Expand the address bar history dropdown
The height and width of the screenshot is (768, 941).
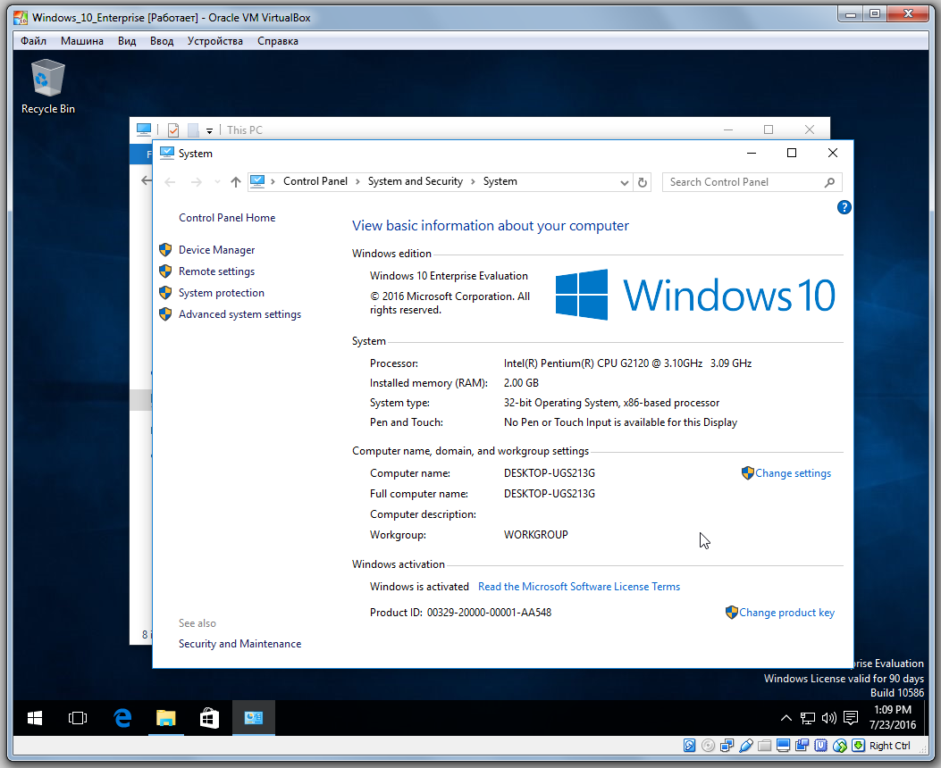point(624,182)
